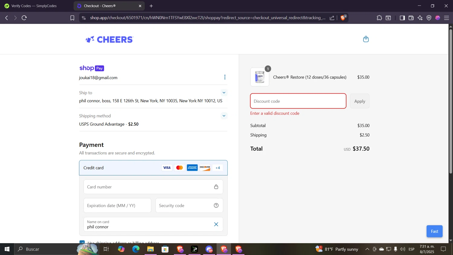Open Brave Wallet icon

411,18
